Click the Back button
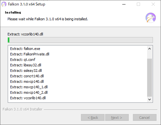 click(93, 118)
